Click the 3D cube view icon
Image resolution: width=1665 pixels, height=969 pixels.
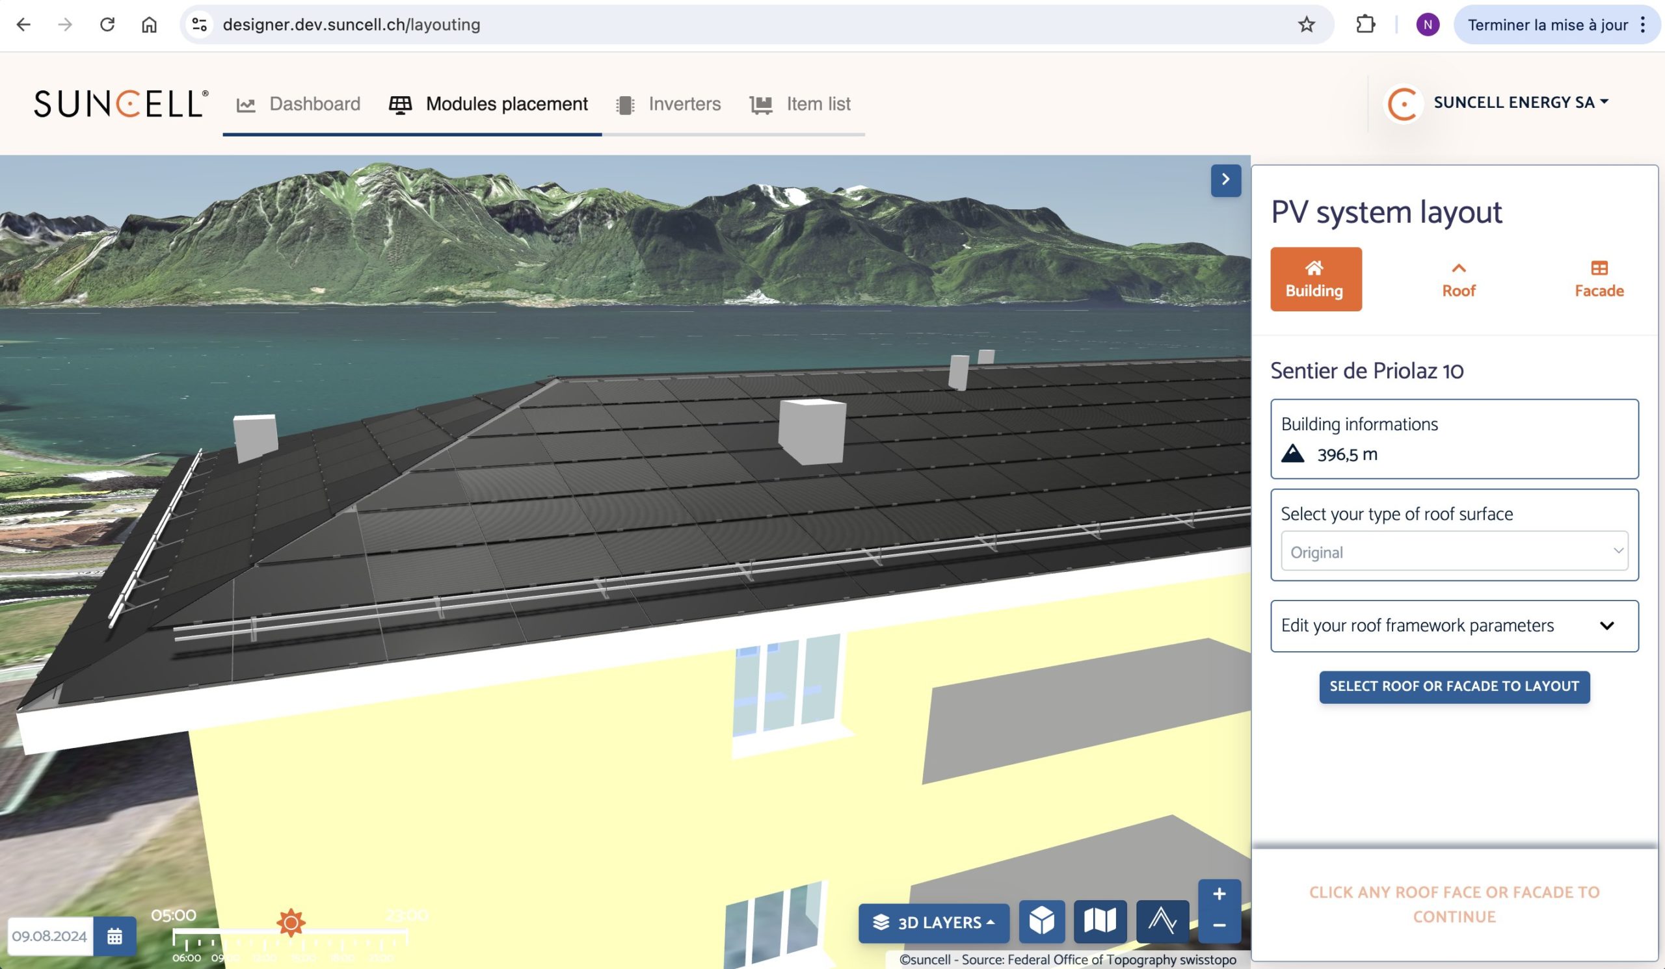[x=1041, y=921]
